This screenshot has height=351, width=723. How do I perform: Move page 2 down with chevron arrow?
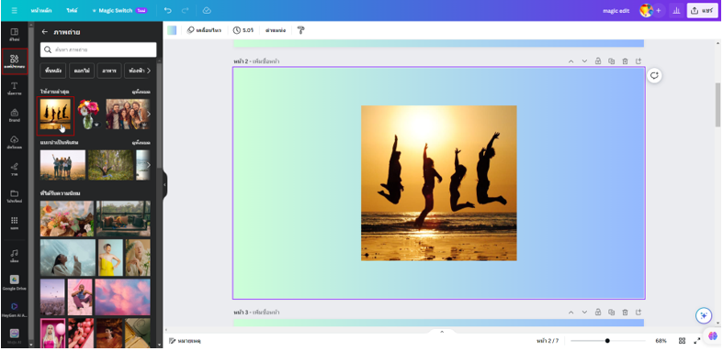pos(584,61)
